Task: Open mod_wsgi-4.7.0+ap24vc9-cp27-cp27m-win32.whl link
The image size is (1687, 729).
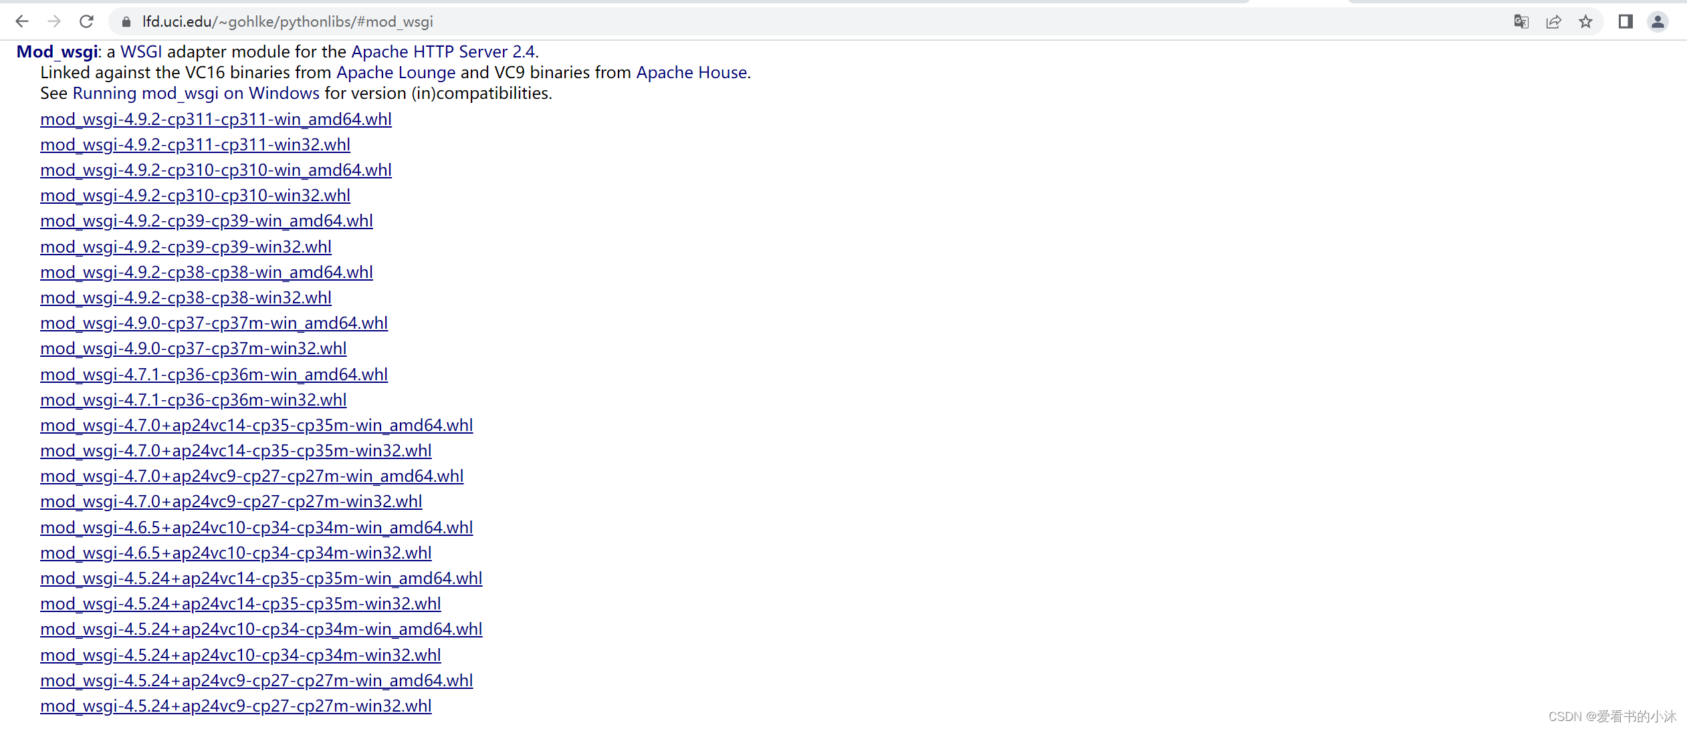Action: coord(231,500)
